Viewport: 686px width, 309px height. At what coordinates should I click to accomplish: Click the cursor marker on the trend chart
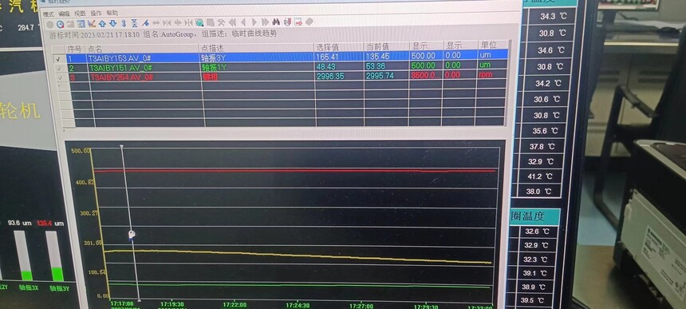[132, 235]
